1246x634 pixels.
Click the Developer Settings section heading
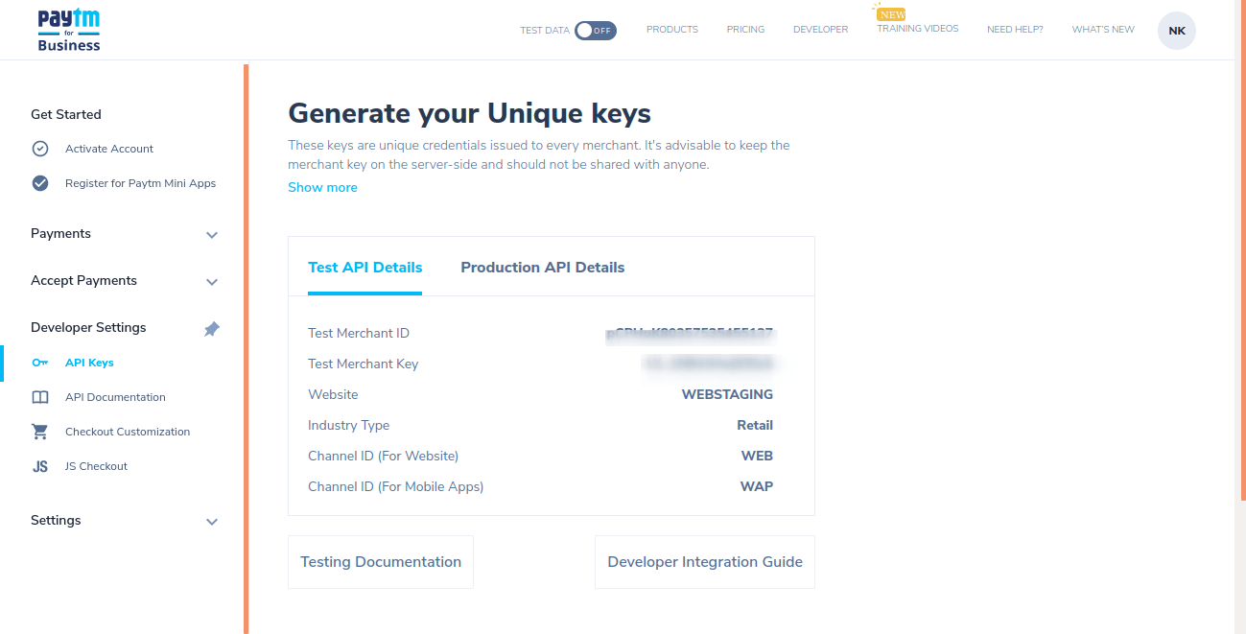[x=88, y=327]
